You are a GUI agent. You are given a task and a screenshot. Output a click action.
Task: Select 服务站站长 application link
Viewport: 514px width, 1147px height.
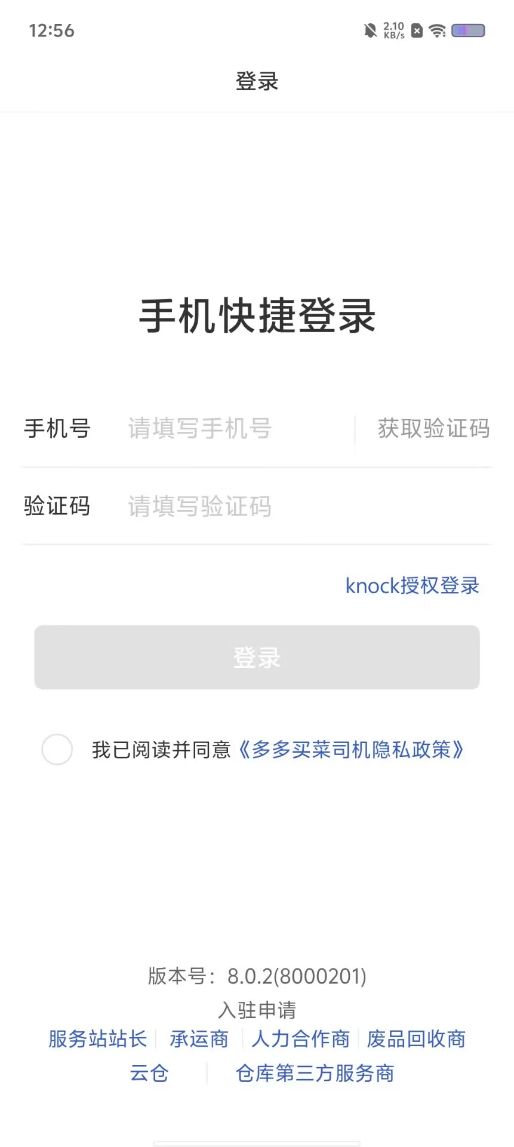coord(98,1039)
